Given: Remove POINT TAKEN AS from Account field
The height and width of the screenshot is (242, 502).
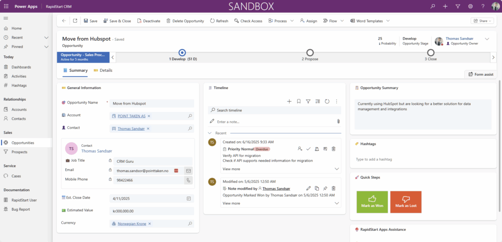Looking at the screenshot, I should [x=149, y=116].
